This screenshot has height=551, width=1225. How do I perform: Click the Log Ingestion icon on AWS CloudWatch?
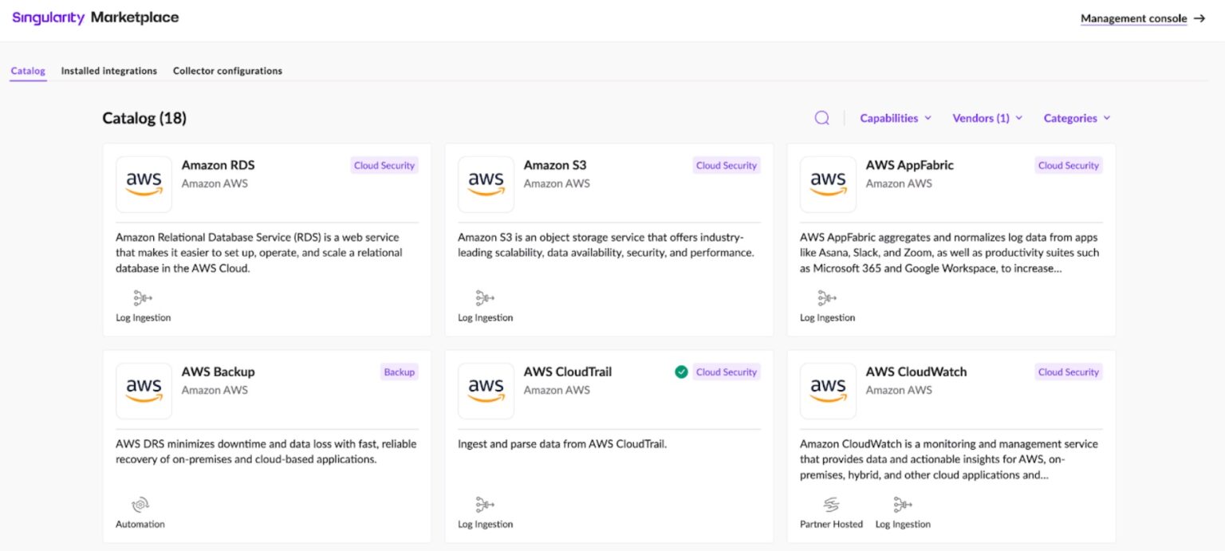(903, 504)
